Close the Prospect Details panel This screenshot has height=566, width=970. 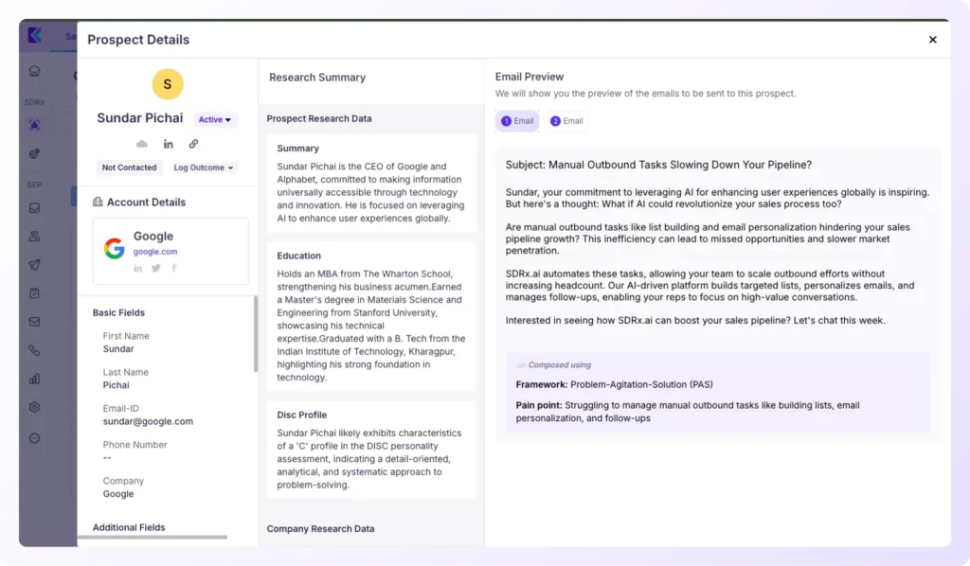click(x=933, y=40)
